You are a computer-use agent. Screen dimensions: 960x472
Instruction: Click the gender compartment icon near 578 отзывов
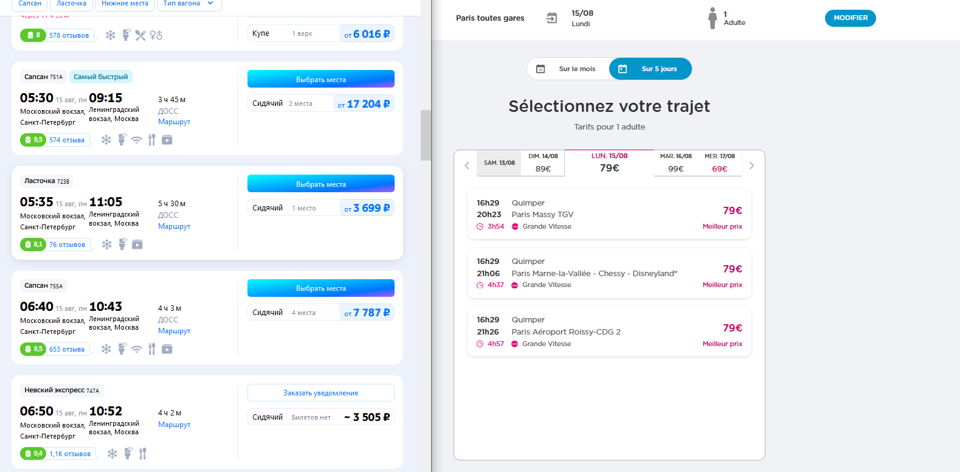point(156,35)
